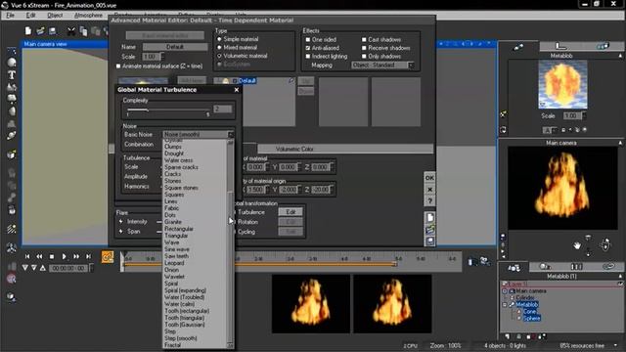Collapse the Metablob (1) layers panel arrow

[x=620, y=276]
